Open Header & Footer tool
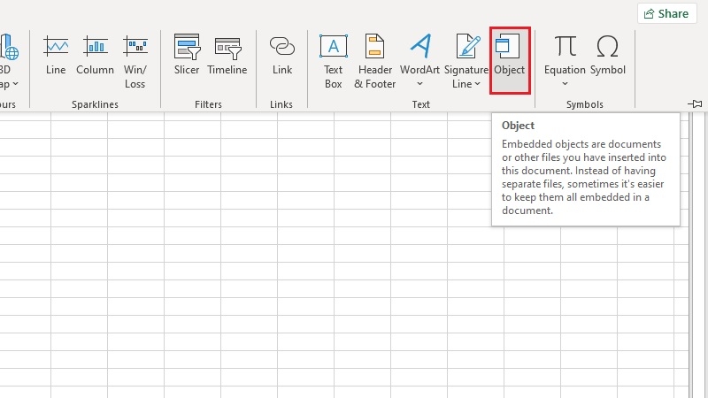708x398 pixels. (x=374, y=62)
